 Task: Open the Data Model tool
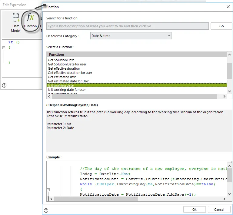click(x=16, y=23)
